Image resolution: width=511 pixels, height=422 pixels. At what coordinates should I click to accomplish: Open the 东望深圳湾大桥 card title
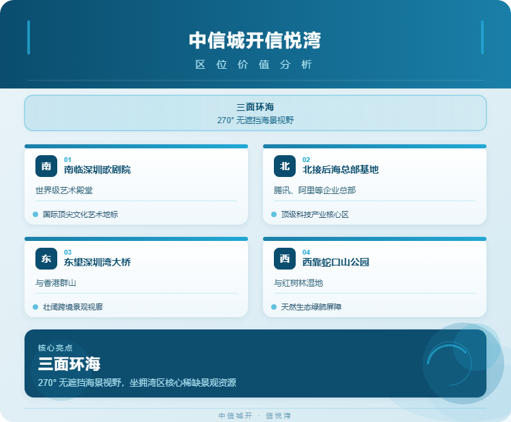pos(97,262)
